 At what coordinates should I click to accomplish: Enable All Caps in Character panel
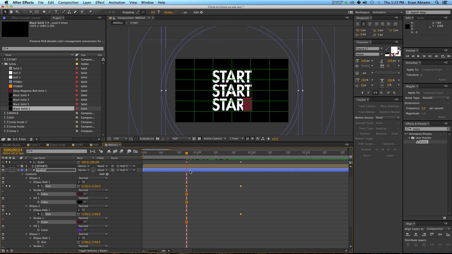click(x=375, y=93)
